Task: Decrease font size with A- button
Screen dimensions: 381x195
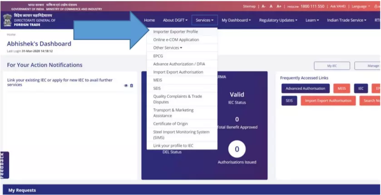Action: [264, 6]
